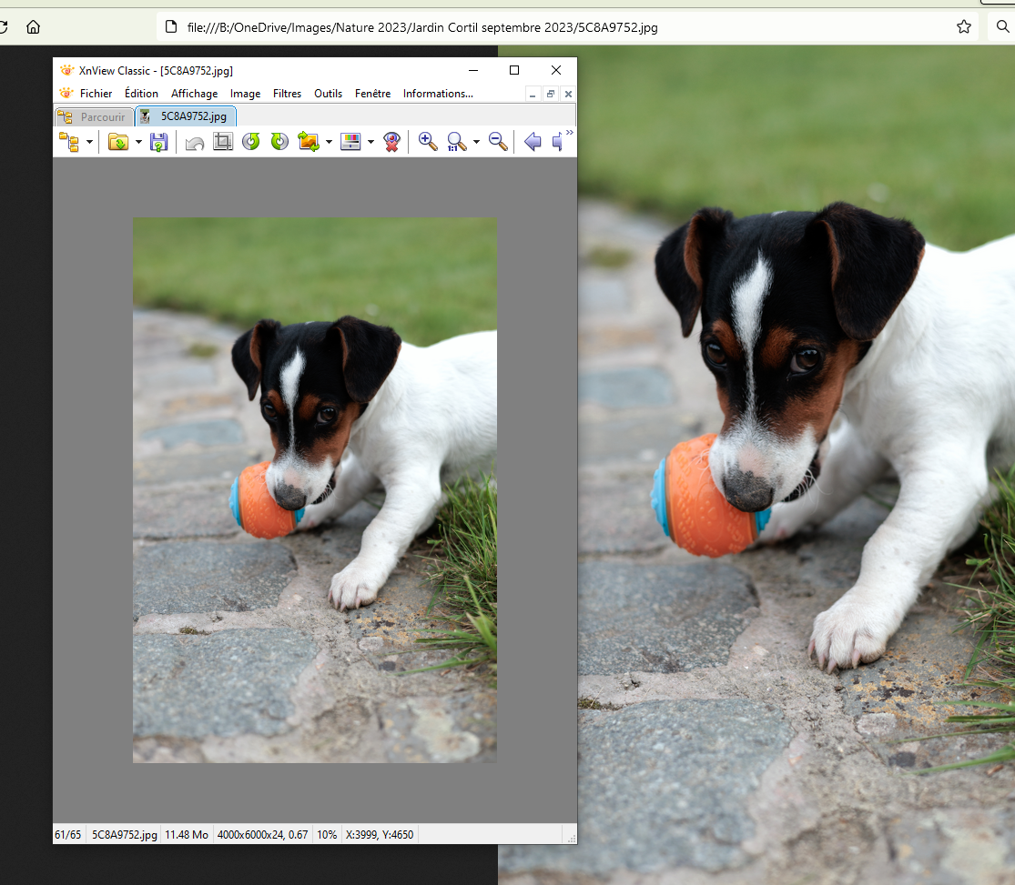The image size is (1015, 885).
Task: Select the Crop tool in toolbar
Action: coord(223,142)
